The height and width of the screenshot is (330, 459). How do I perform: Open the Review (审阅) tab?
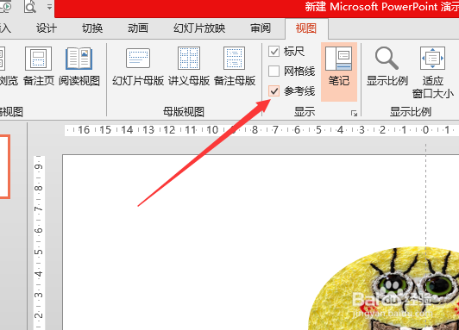[261, 28]
